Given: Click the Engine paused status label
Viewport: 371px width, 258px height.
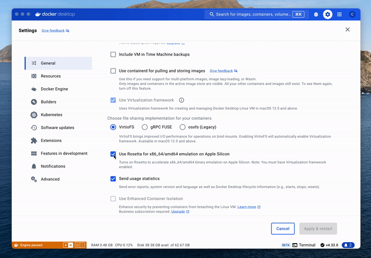Looking at the screenshot, I should [31, 245].
